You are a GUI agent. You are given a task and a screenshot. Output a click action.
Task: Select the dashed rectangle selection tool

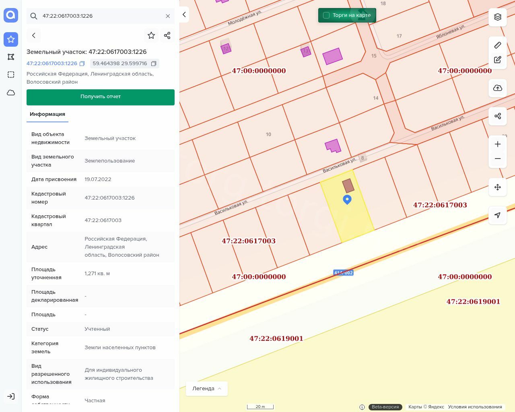pos(11,75)
